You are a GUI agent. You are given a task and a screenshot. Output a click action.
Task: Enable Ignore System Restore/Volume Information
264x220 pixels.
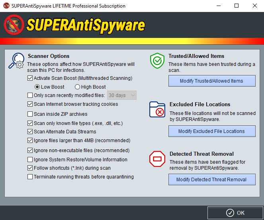30,159
